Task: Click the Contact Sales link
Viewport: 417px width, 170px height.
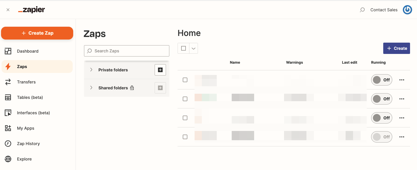Action: pyautogui.click(x=384, y=10)
